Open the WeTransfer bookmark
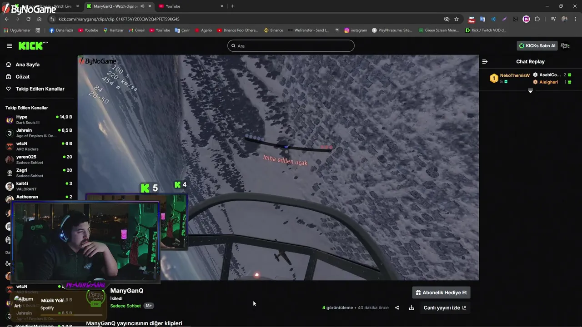The image size is (582, 327). pyautogui.click(x=308, y=30)
